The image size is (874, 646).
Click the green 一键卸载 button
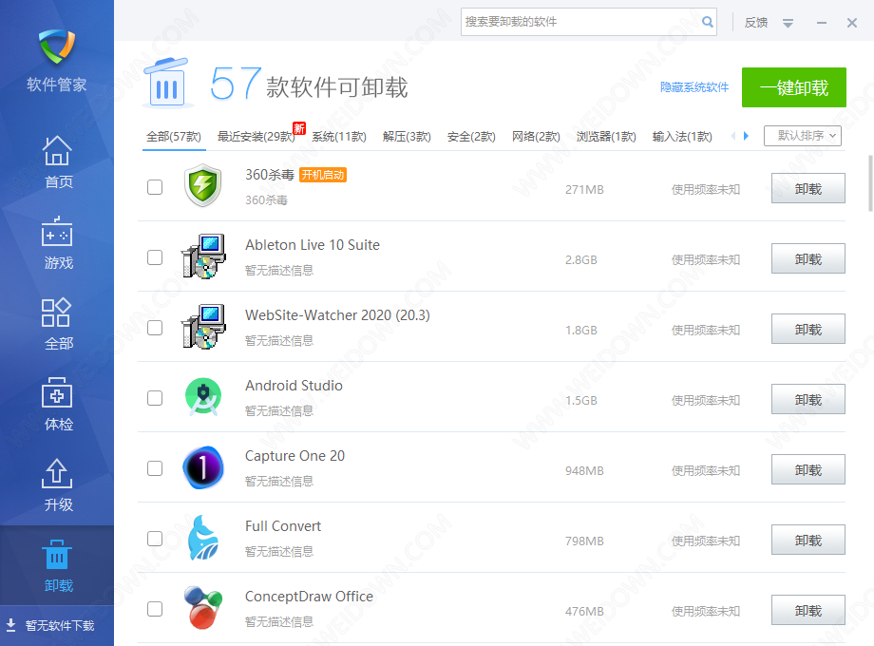794,87
